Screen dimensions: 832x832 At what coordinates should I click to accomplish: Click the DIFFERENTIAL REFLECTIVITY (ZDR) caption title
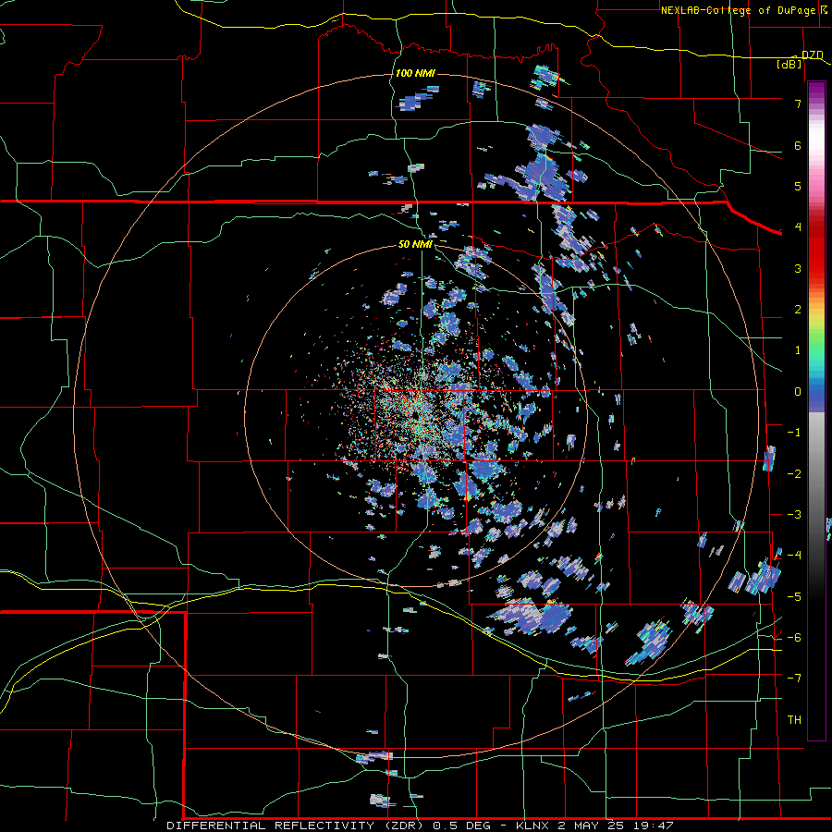pyautogui.click(x=297, y=826)
